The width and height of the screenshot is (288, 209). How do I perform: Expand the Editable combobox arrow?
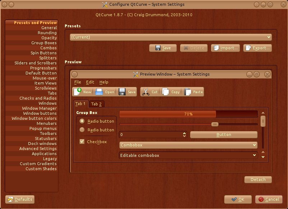254,155
